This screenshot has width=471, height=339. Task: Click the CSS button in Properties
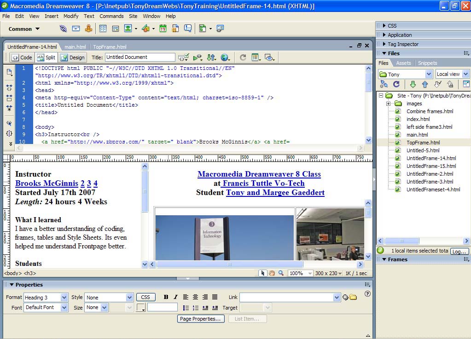pyautogui.click(x=145, y=297)
